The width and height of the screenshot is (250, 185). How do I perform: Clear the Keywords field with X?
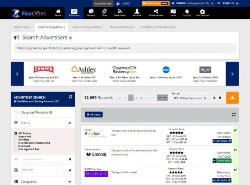point(70,170)
